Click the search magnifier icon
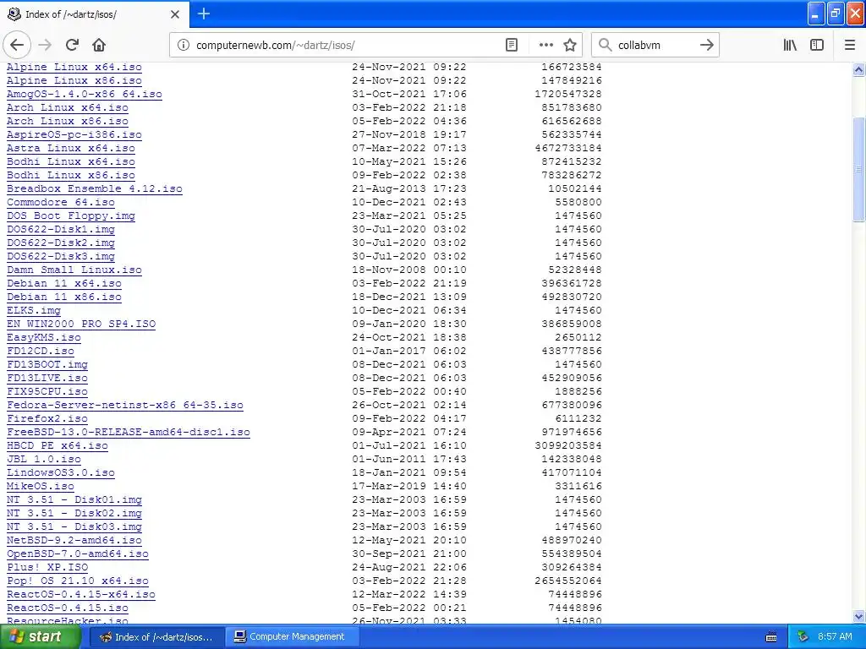 pos(606,46)
